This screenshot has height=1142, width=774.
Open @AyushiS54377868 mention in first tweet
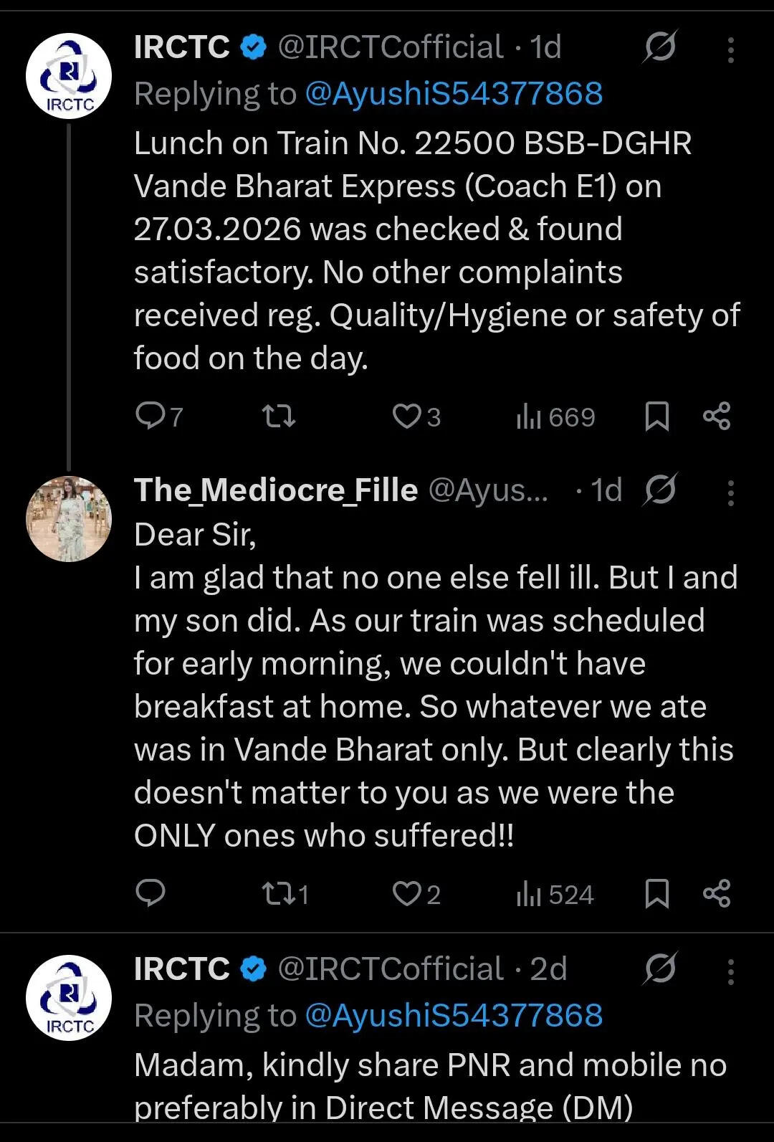click(x=454, y=94)
